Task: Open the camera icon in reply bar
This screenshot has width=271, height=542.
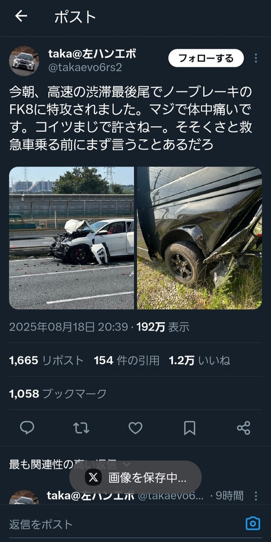Action: pyautogui.click(x=253, y=523)
